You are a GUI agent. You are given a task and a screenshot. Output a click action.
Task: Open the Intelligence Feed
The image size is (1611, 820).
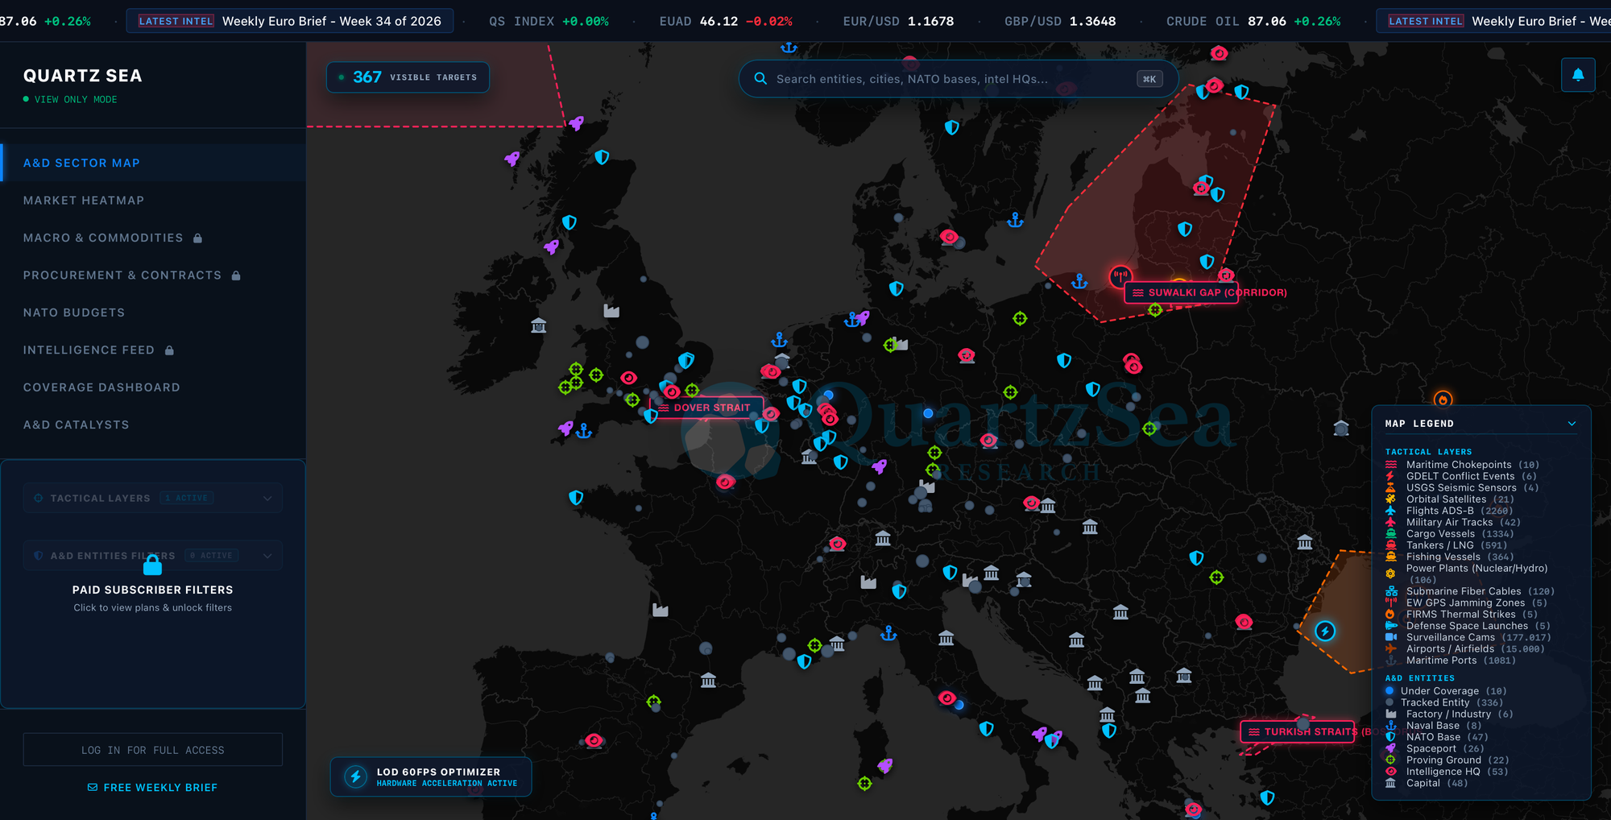[153, 350]
